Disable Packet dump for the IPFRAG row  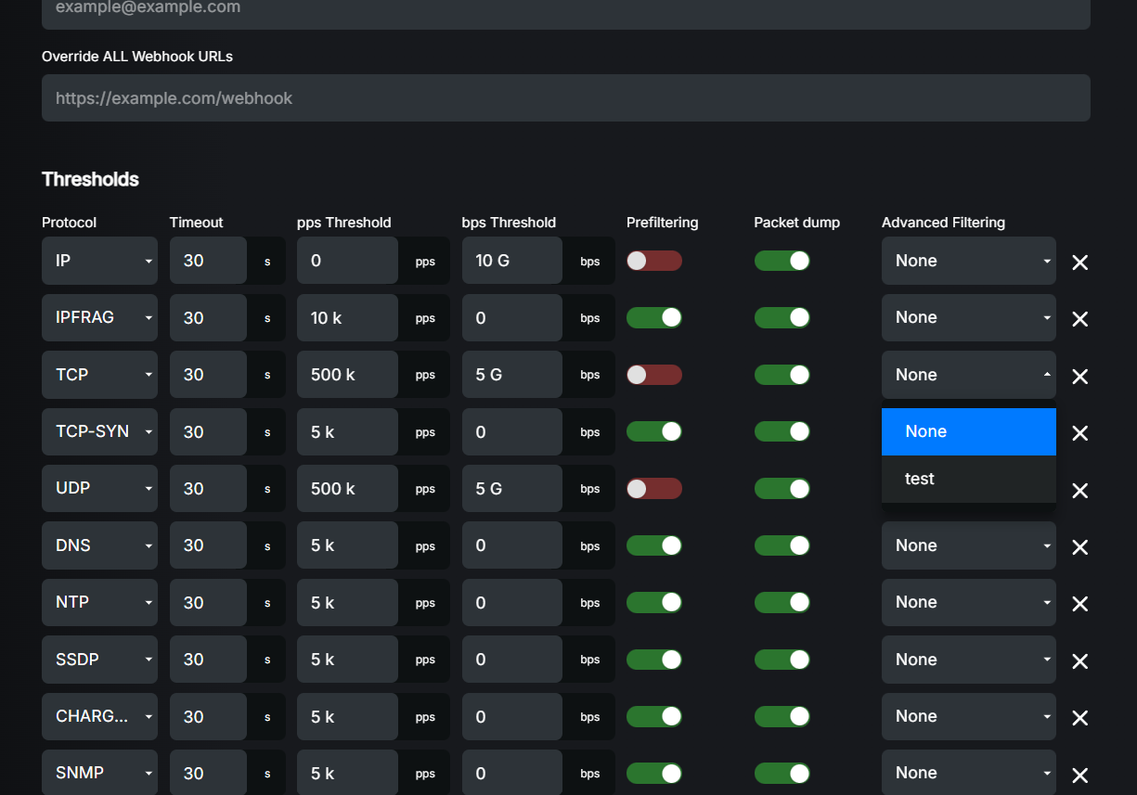782,317
